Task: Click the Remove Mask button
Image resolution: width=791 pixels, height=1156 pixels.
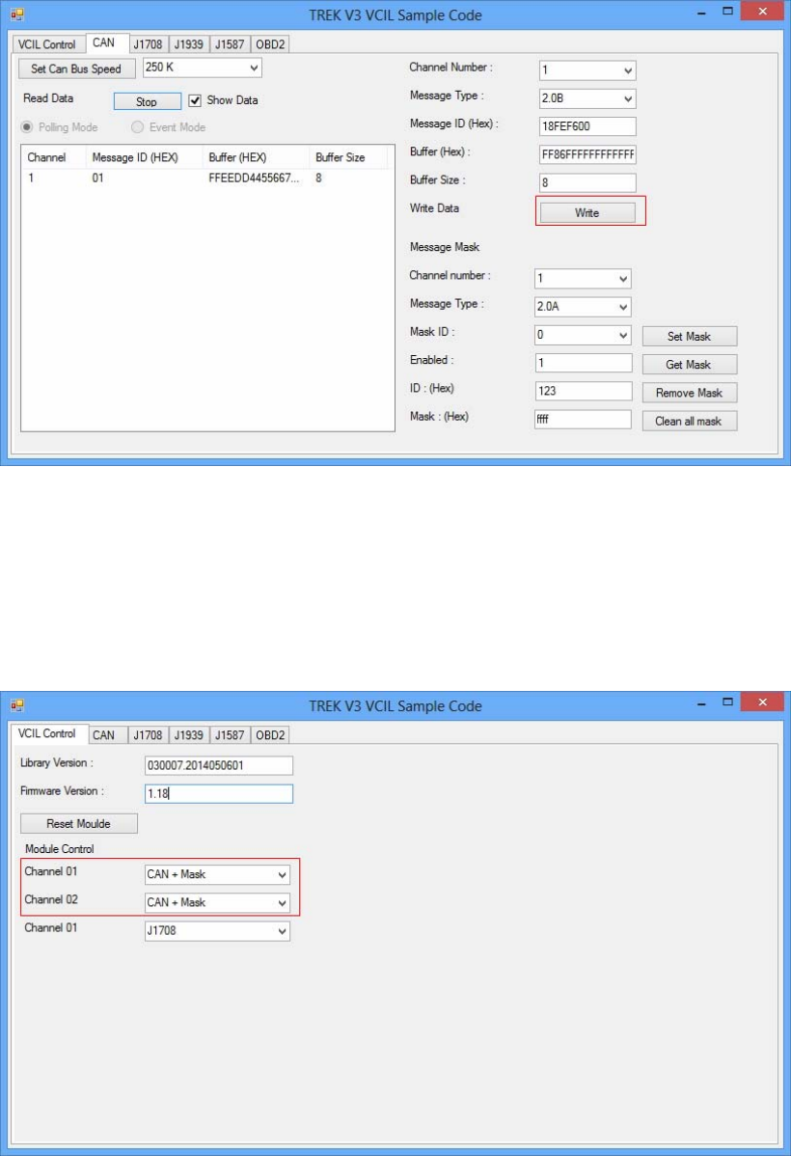Action: click(690, 393)
